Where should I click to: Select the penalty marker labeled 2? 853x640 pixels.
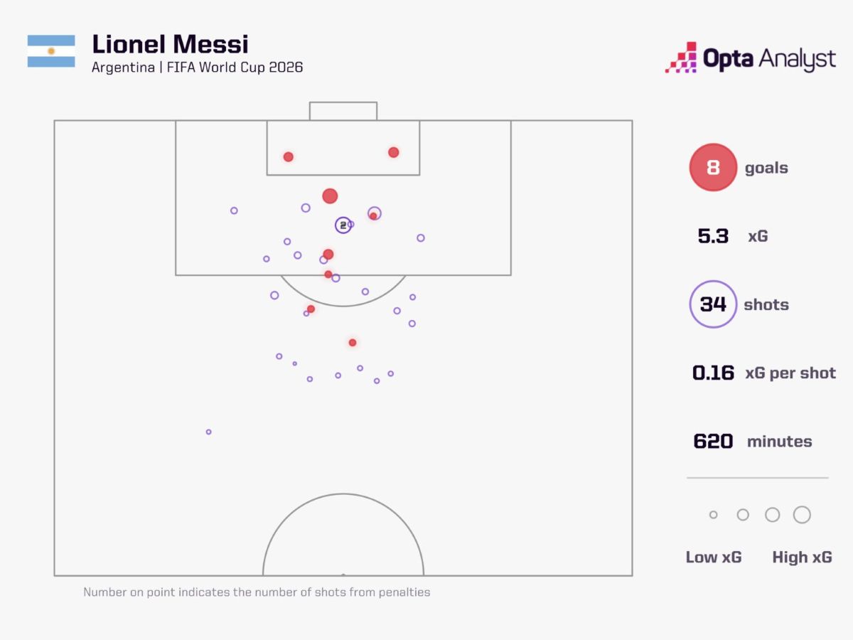343,225
